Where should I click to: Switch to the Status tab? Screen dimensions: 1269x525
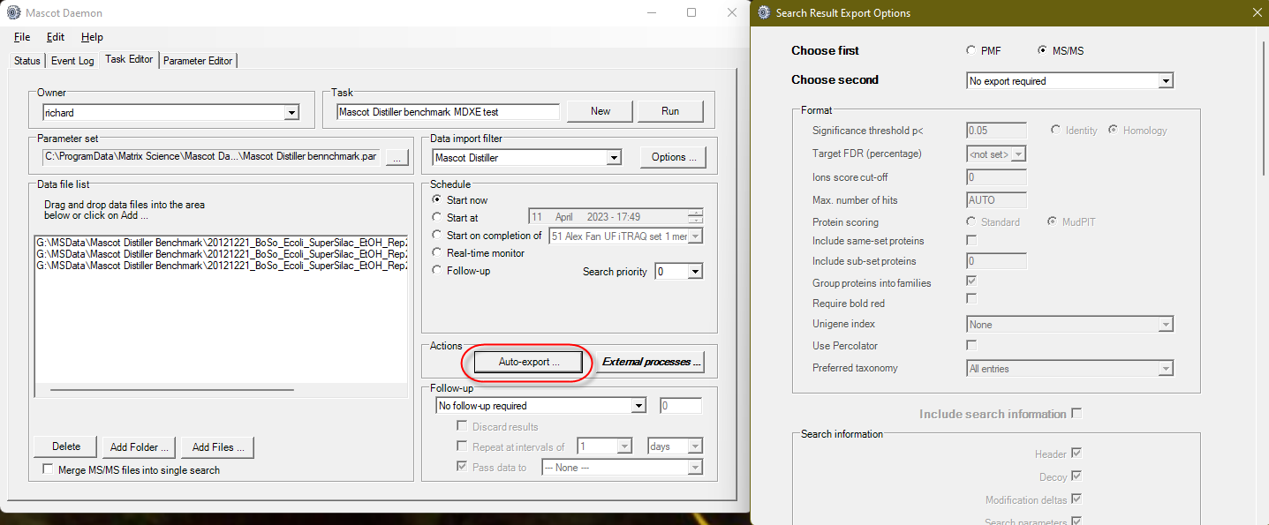27,61
